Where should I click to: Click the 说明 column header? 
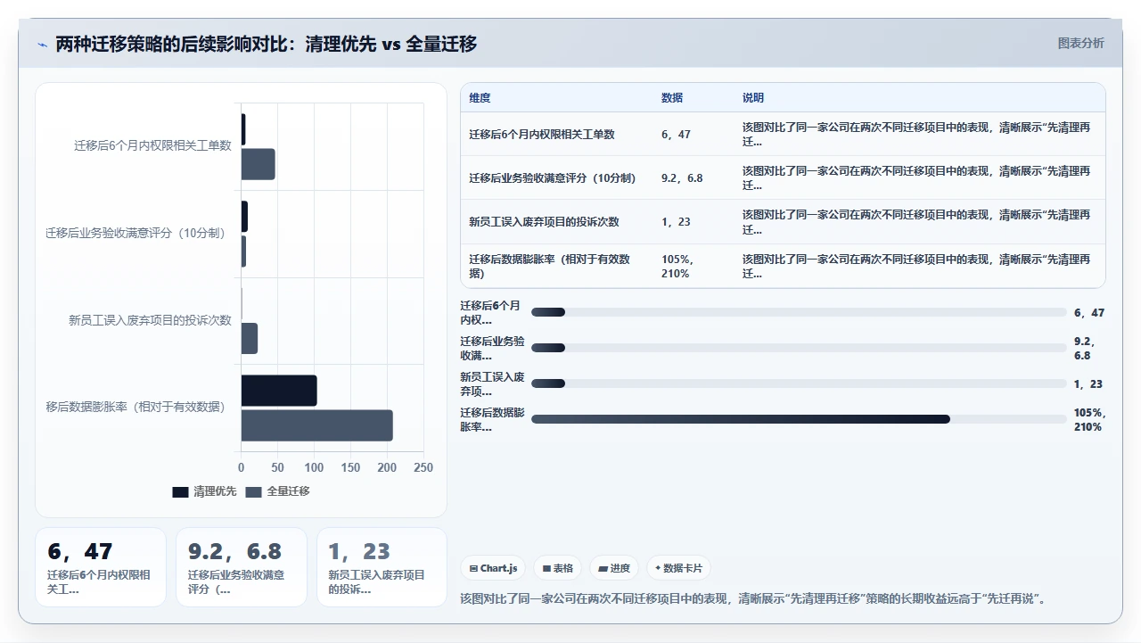click(x=753, y=98)
